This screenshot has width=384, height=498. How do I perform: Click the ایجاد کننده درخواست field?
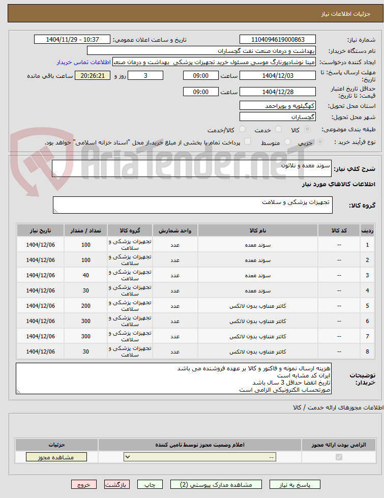coord(215,62)
